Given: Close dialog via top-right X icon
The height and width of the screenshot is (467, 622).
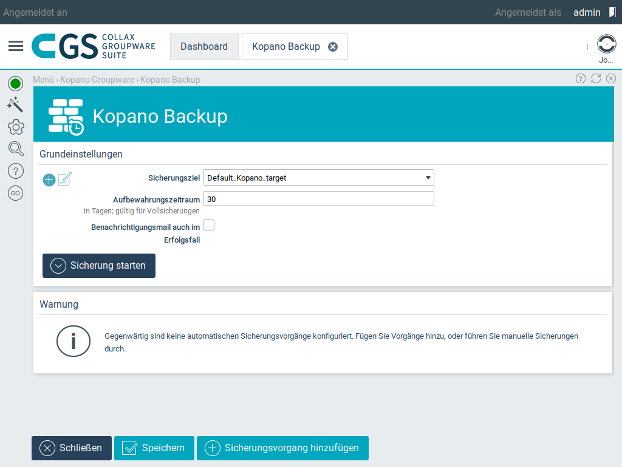Looking at the screenshot, I should [x=611, y=78].
